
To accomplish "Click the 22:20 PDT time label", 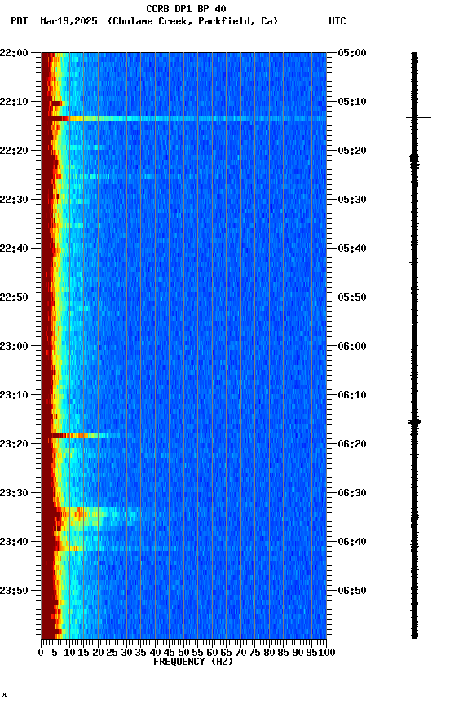I will [x=14, y=151].
